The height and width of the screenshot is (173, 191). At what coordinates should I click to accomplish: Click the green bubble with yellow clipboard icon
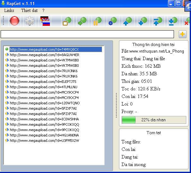(x=67, y=21)
